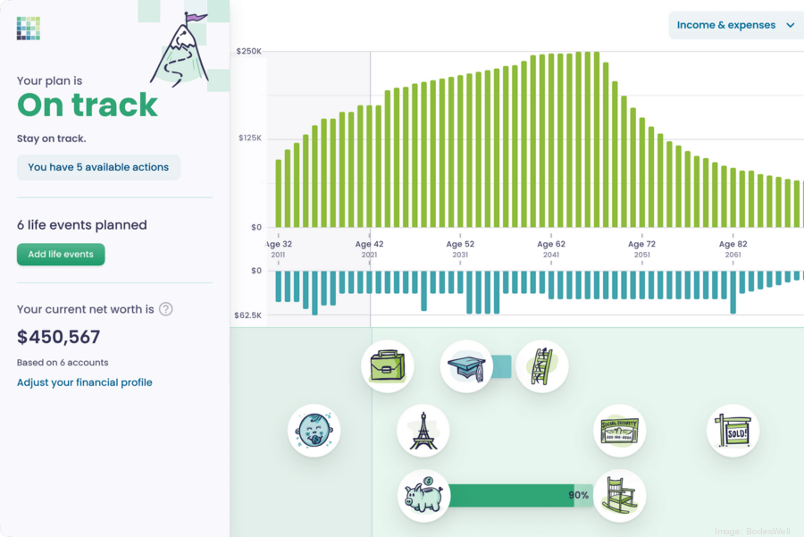Select the Sold sign home sale icon
Viewport: 804px width, 537px height.
pos(733,431)
